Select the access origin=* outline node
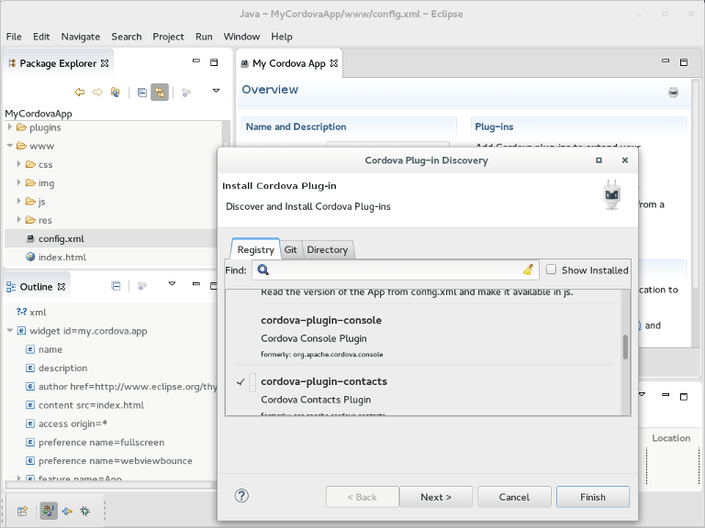This screenshot has width=705, height=528. (73, 423)
